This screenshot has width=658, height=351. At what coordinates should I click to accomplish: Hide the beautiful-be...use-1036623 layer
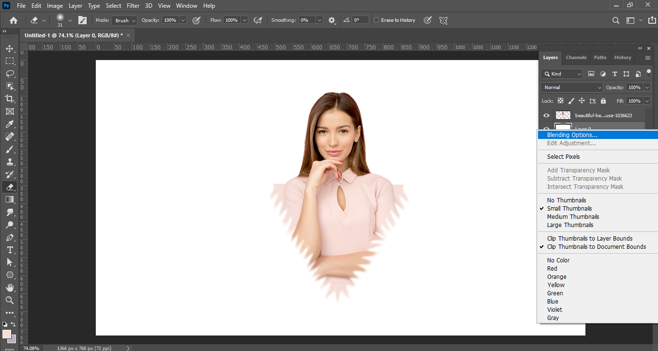click(x=546, y=115)
